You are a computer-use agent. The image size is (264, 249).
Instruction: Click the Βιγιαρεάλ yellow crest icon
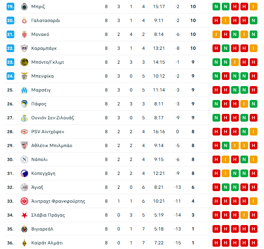(24, 229)
